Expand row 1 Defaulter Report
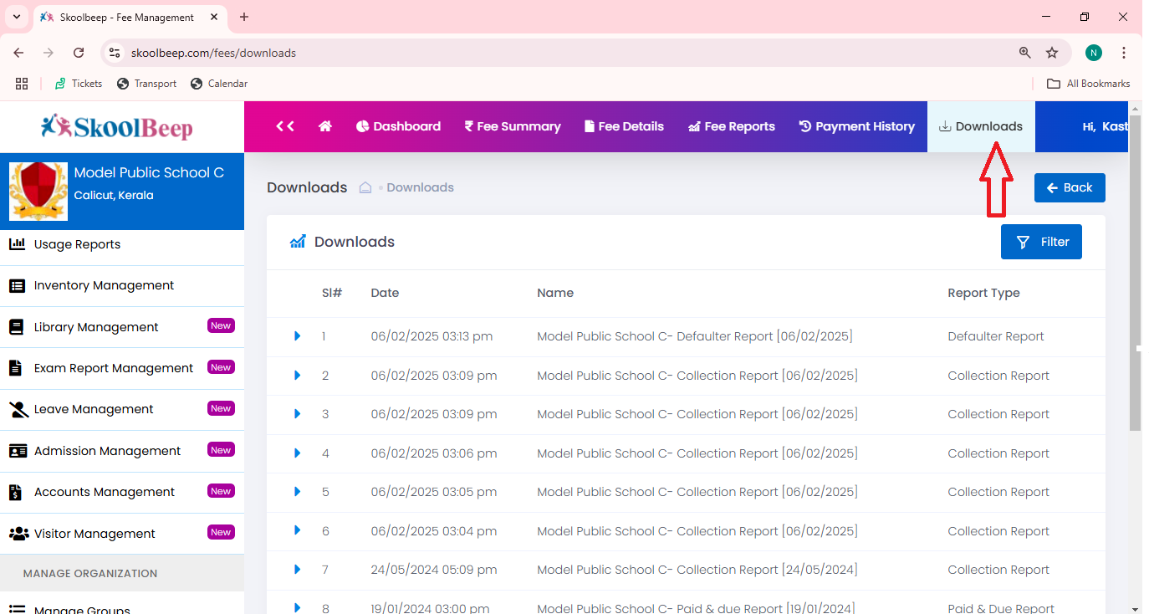The image size is (1149, 614). [297, 336]
